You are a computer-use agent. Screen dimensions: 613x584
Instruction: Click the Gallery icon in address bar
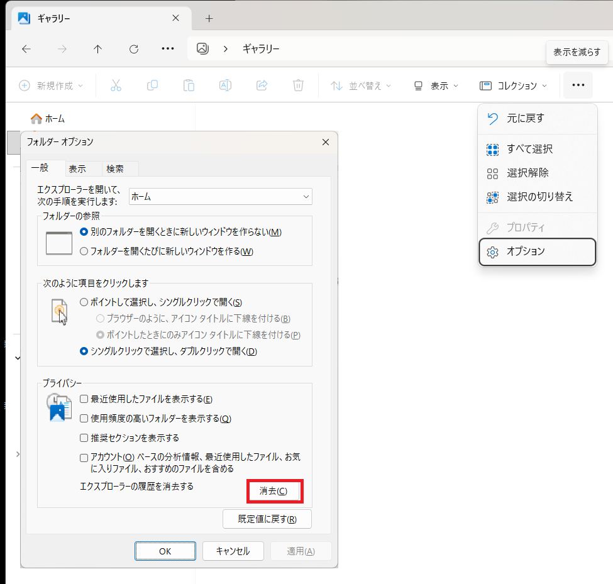click(x=202, y=48)
